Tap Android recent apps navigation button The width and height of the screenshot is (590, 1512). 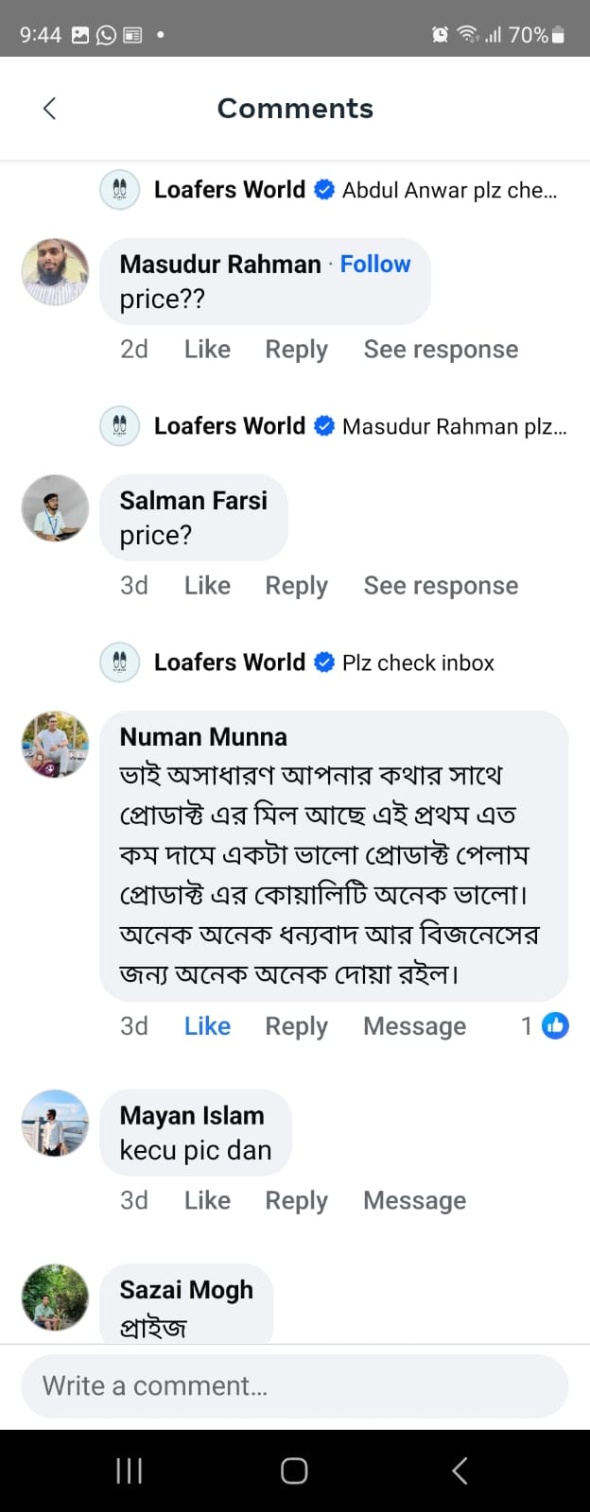click(129, 1470)
